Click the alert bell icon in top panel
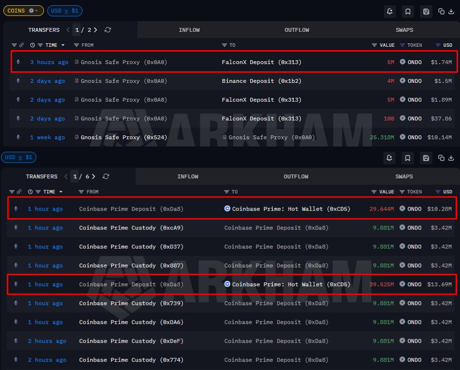Image resolution: width=460 pixels, height=370 pixels. [390, 12]
